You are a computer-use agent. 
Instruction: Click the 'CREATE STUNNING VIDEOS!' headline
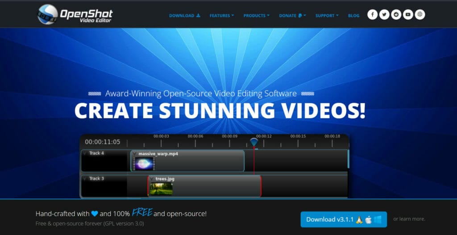(220, 111)
